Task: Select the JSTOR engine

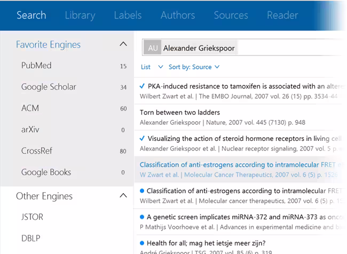Action: 32,217
